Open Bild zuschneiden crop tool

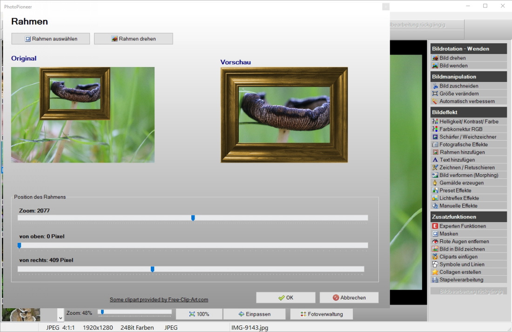tap(458, 86)
